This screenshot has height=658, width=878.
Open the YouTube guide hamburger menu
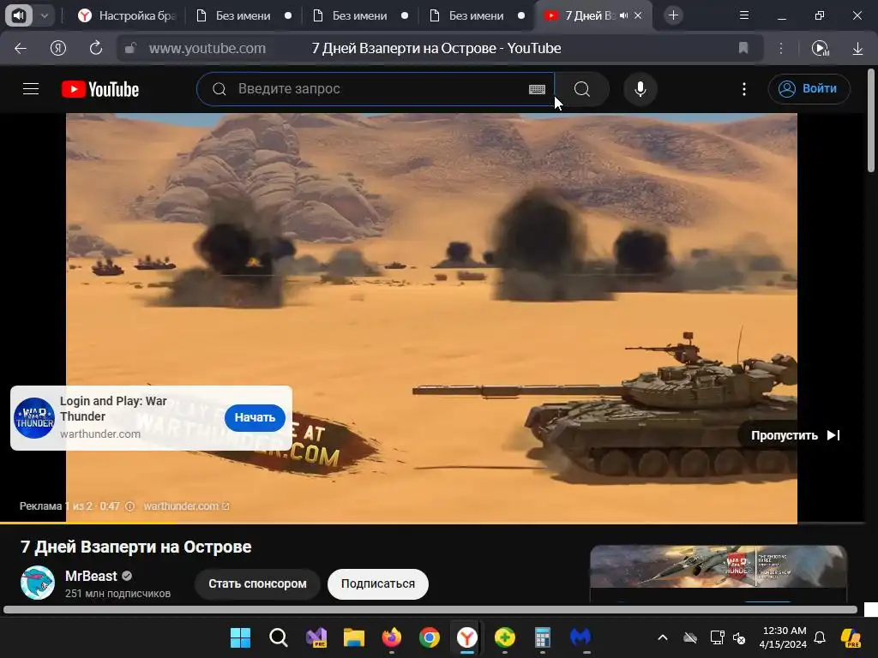pos(31,89)
